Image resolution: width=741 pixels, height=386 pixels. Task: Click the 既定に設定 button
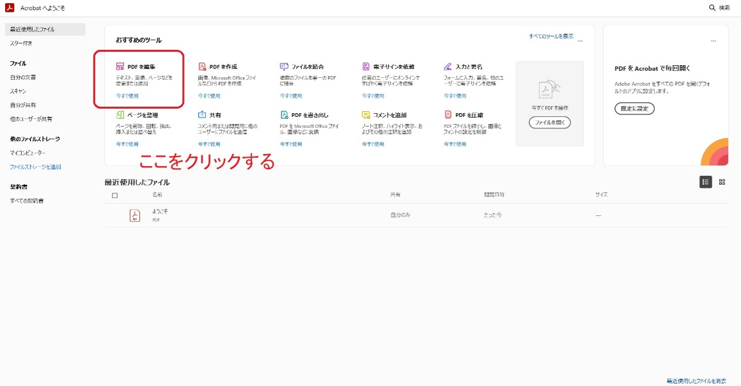click(x=636, y=108)
